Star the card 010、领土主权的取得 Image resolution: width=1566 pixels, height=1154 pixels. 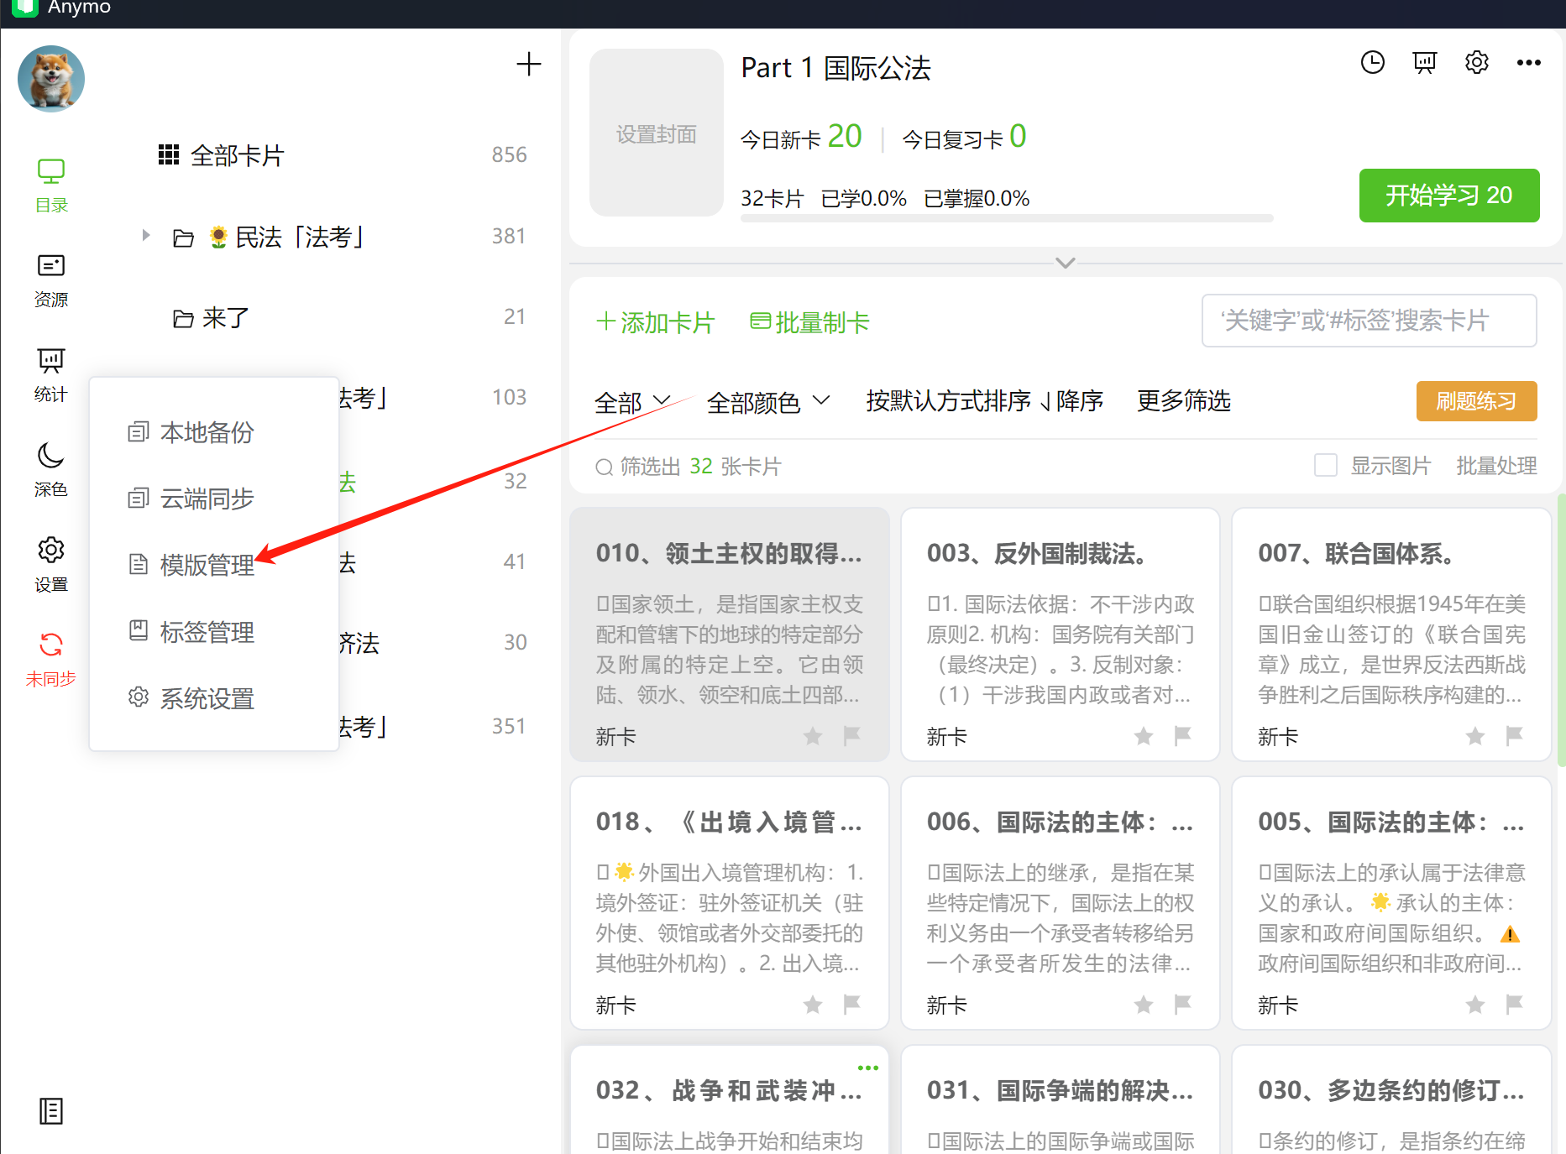click(x=813, y=736)
